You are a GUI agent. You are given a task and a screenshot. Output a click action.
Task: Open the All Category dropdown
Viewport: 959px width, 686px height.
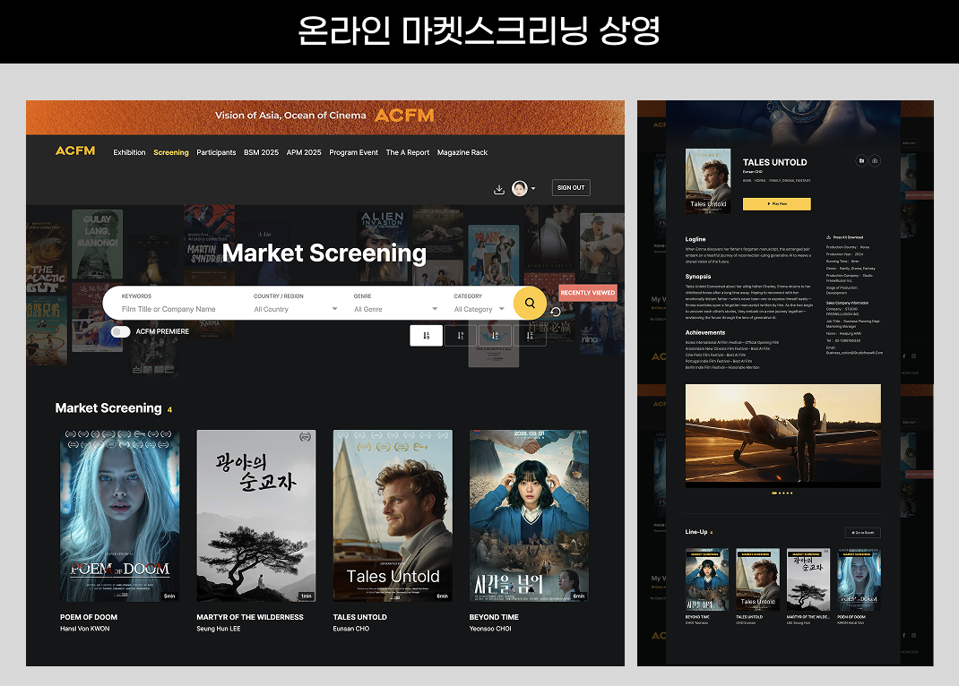tap(479, 309)
